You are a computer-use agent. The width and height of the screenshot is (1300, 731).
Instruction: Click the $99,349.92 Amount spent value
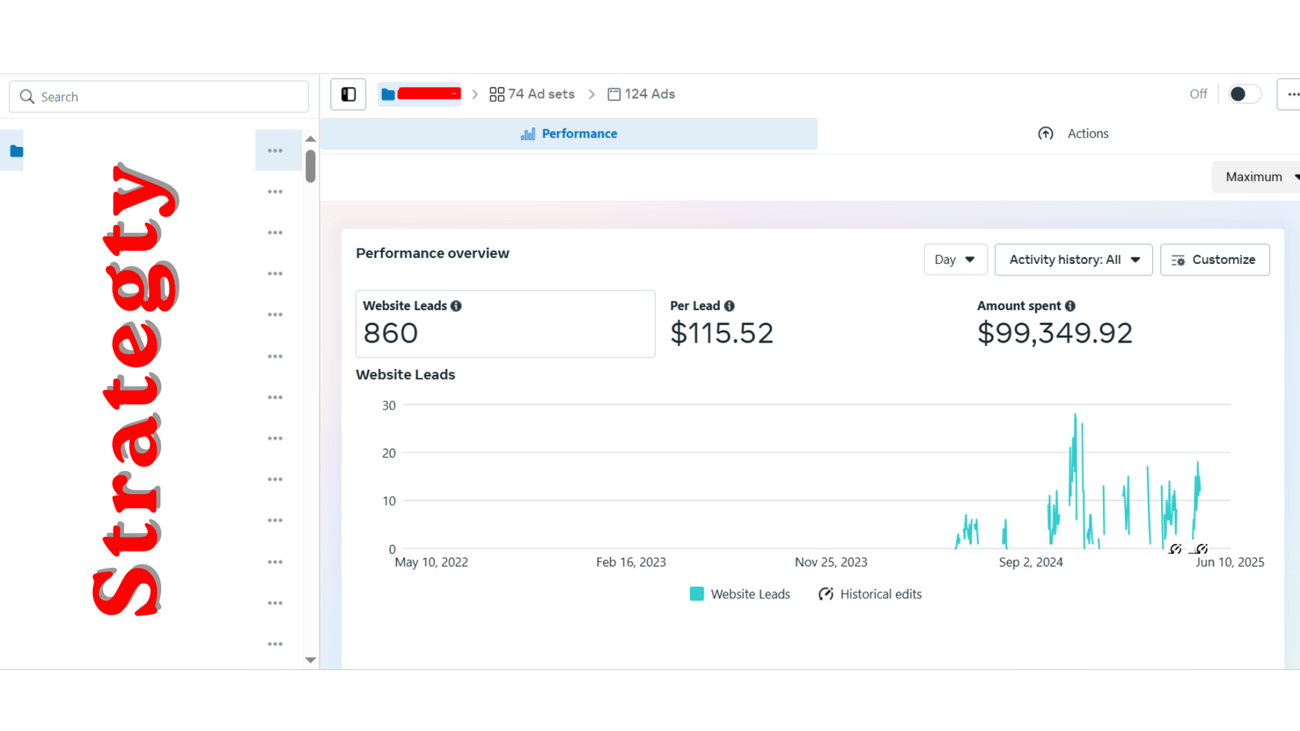point(1055,333)
